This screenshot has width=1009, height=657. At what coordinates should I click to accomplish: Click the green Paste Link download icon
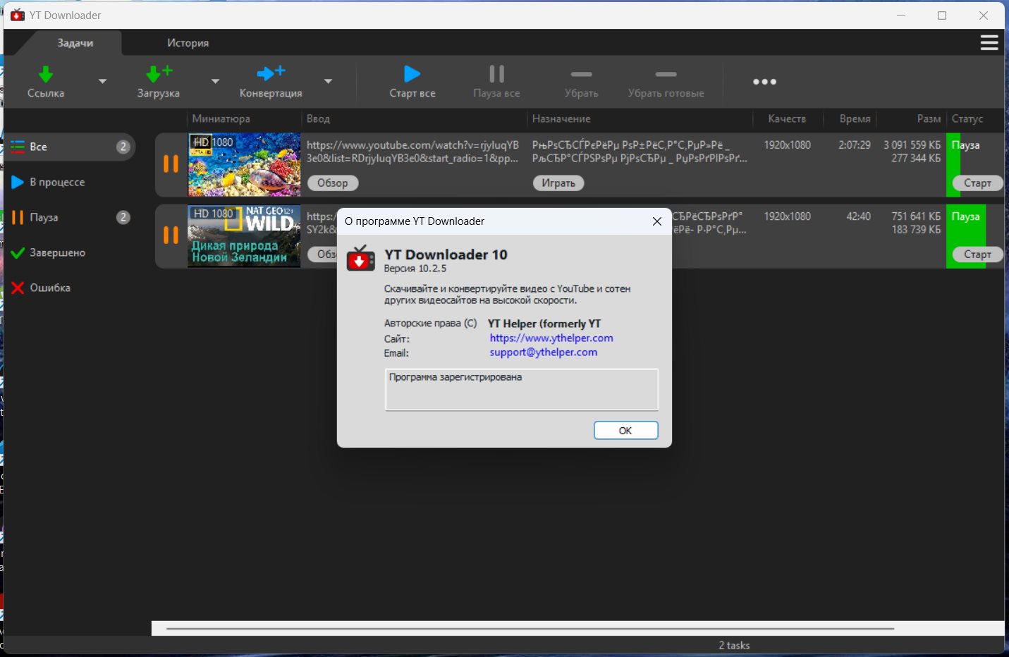coord(46,74)
